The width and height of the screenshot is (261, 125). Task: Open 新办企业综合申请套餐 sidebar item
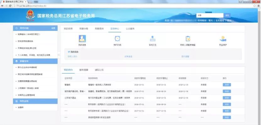pyautogui.click(x=27, y=67)
